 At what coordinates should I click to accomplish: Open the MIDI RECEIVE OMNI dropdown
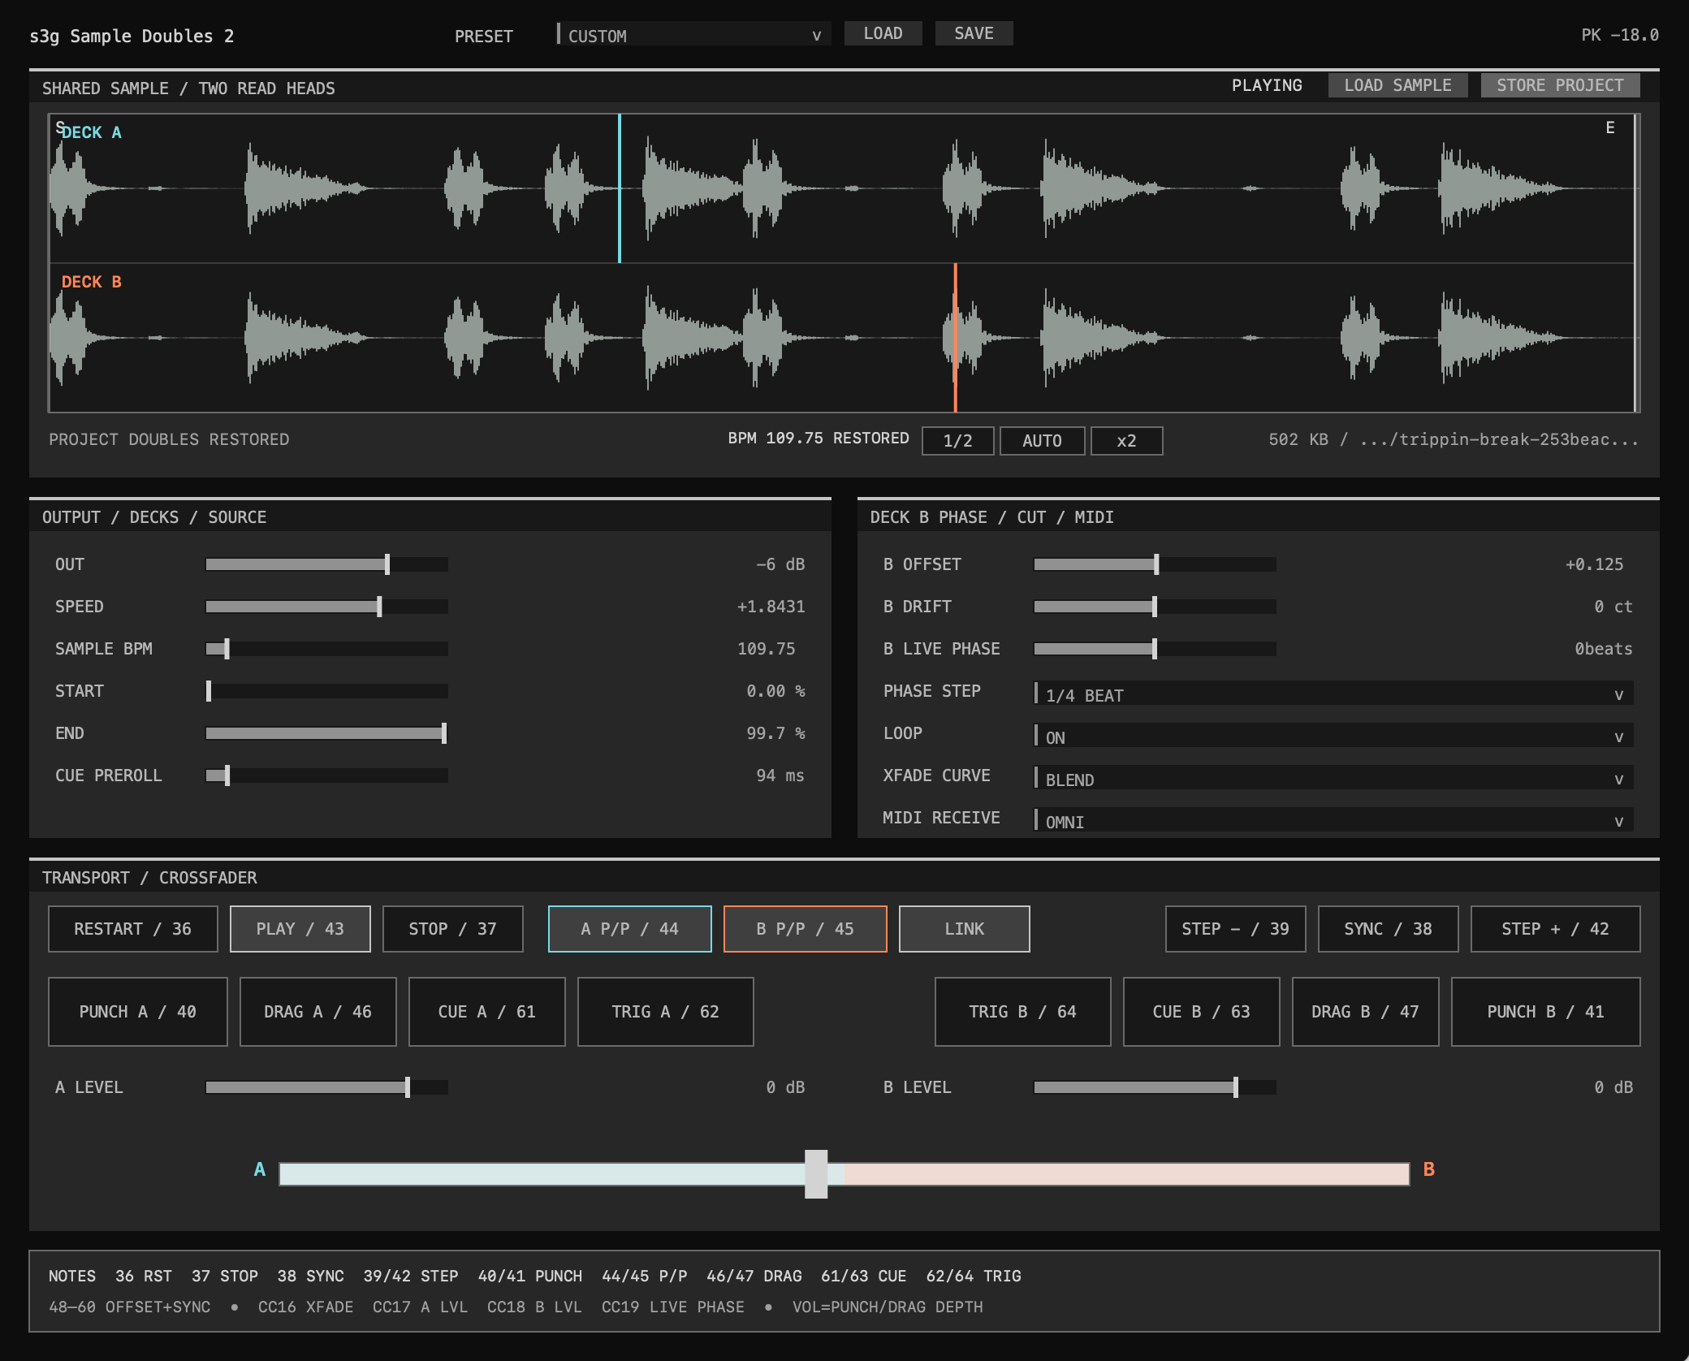(x=1333, y=821)
